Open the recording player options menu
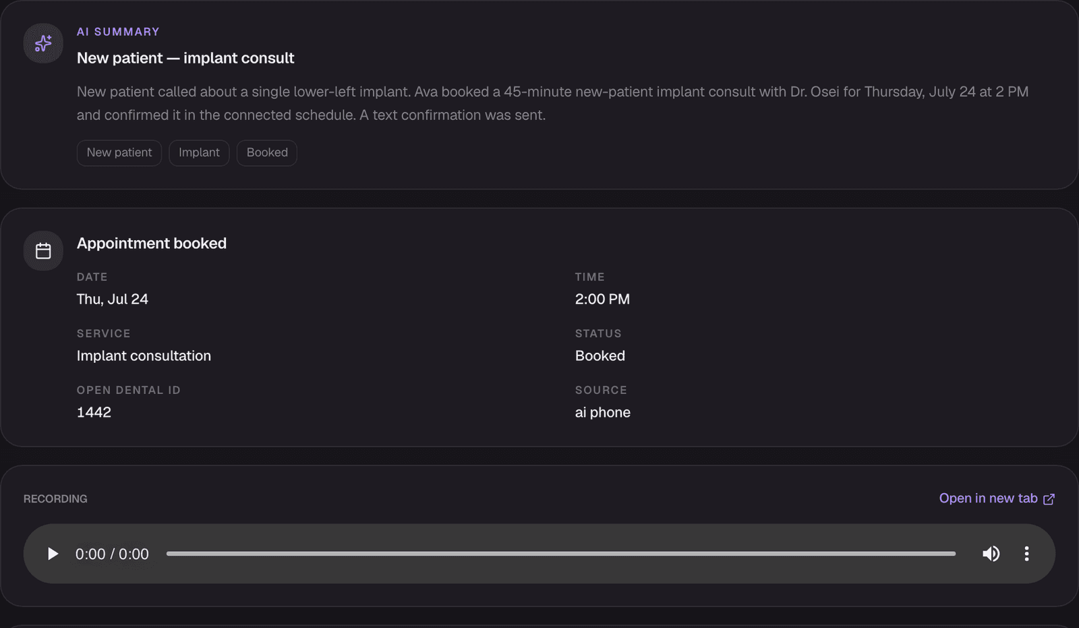 [1026, 554]
